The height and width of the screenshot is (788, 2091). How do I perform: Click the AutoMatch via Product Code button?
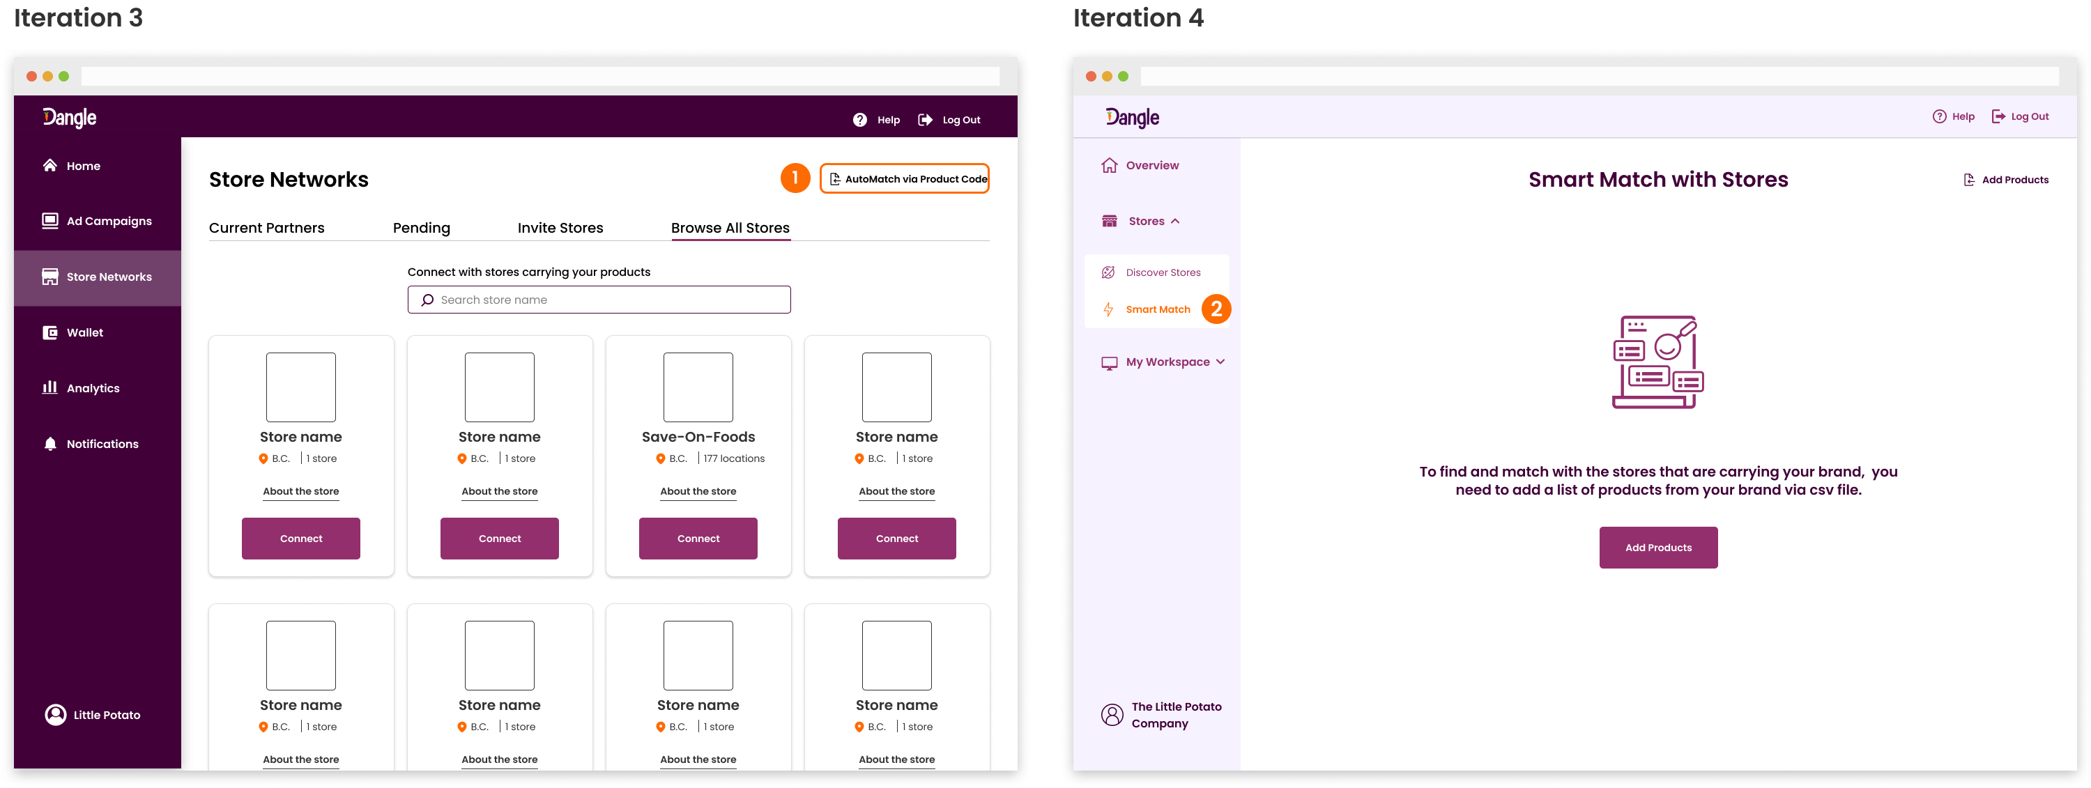click(x=904, y=179)
